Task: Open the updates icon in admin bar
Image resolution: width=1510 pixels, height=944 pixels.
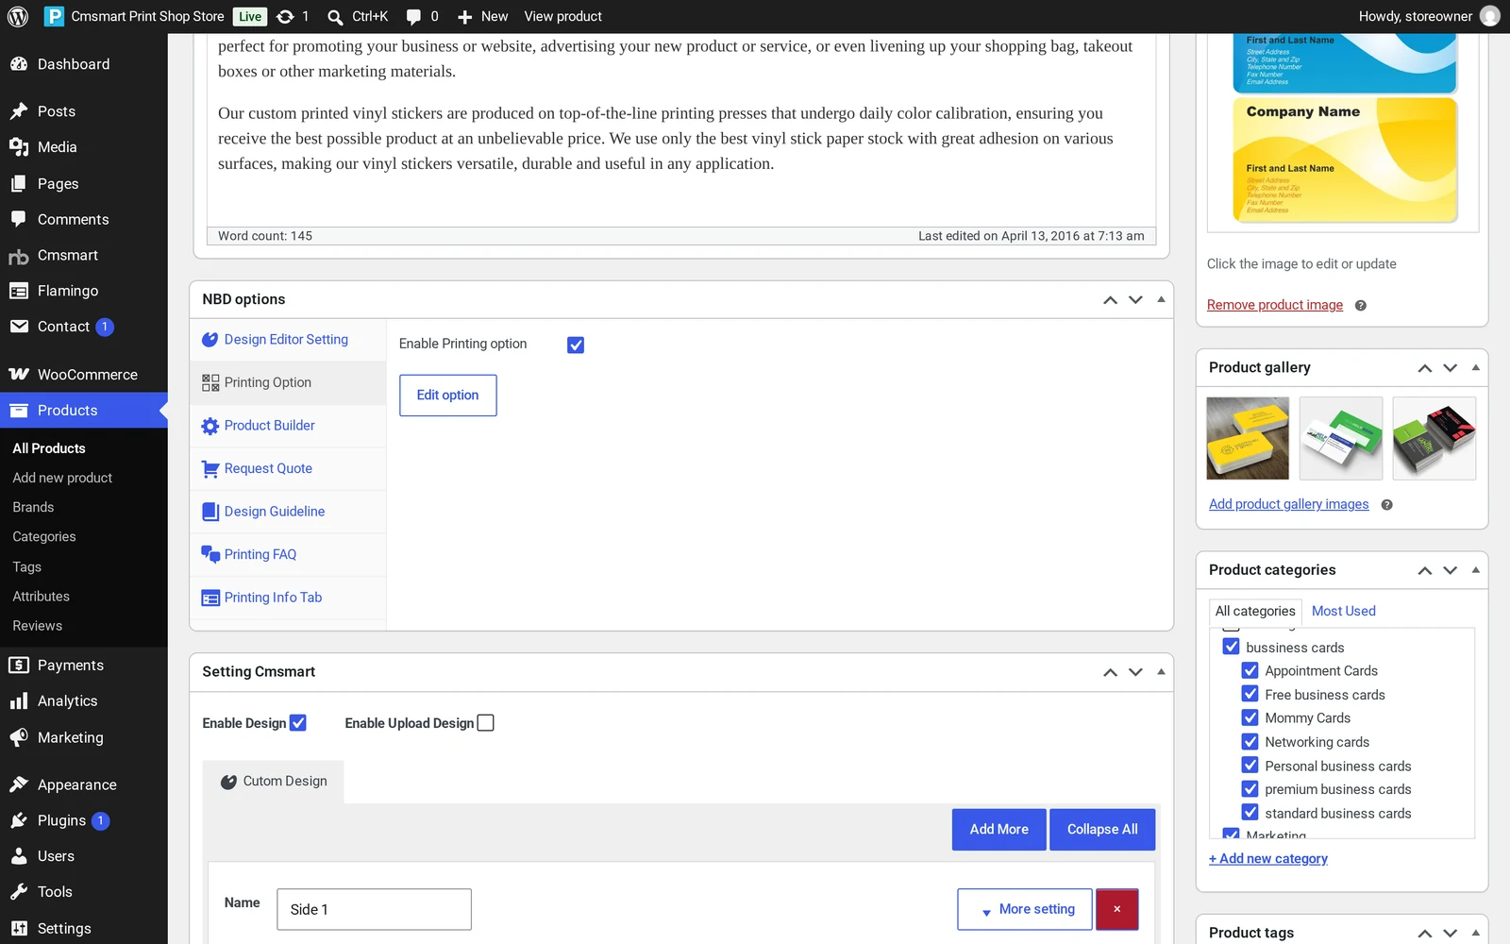Action: (x=285, y=16)
